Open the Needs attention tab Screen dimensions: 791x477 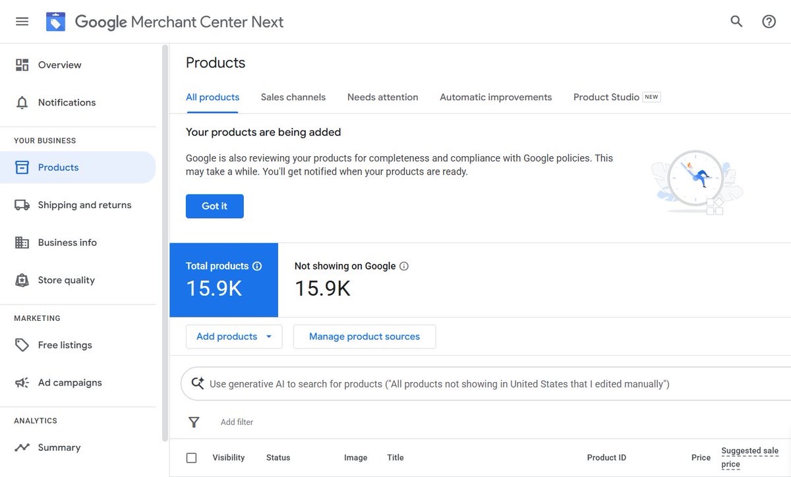(383, 98)
